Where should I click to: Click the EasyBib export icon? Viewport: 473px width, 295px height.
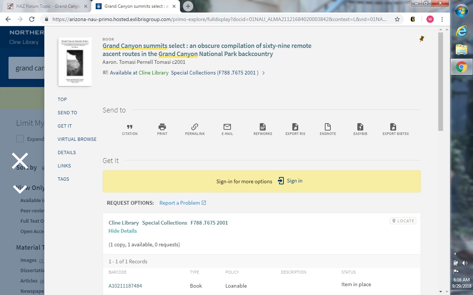tap(360, 127)
